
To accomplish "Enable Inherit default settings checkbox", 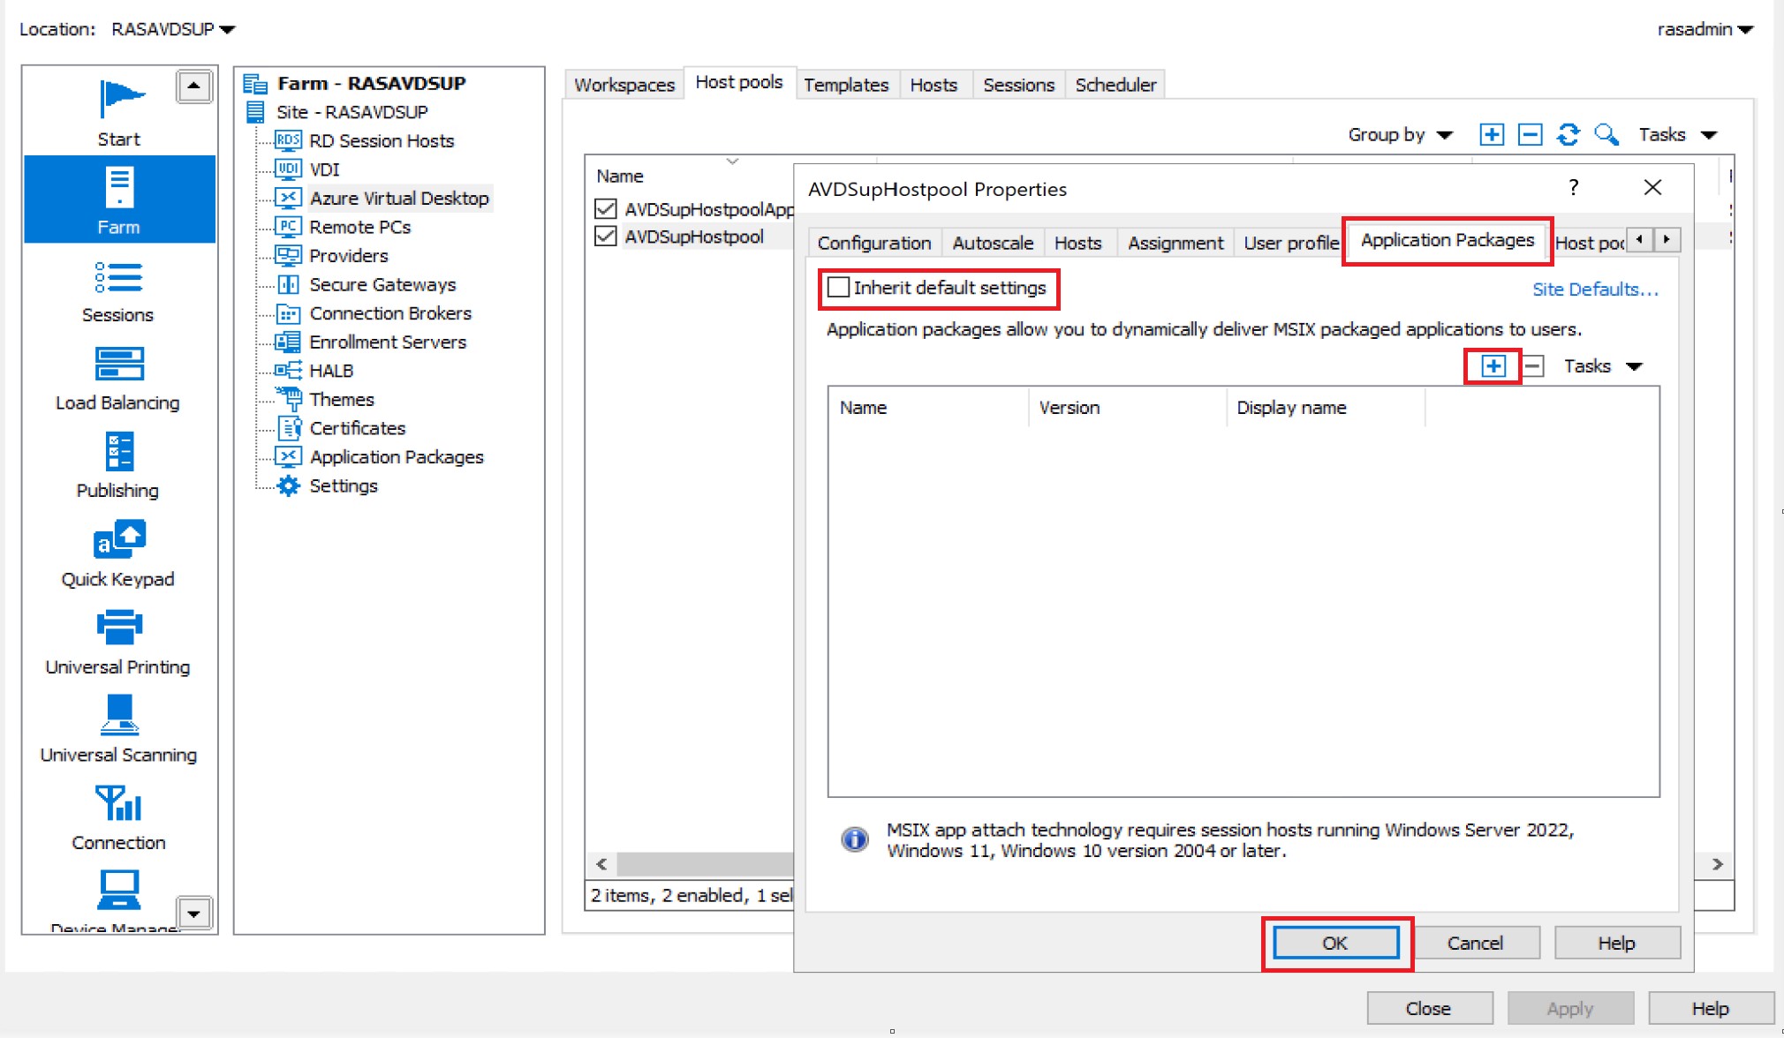I will pyautogui.click(x=839, y=288).
